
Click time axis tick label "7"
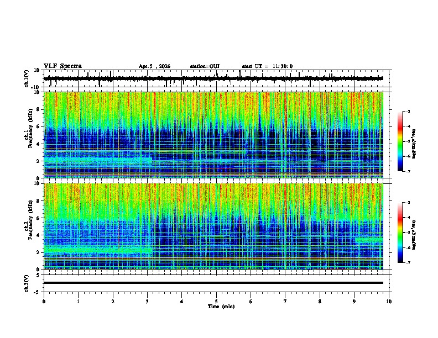(x=285, y=302)
